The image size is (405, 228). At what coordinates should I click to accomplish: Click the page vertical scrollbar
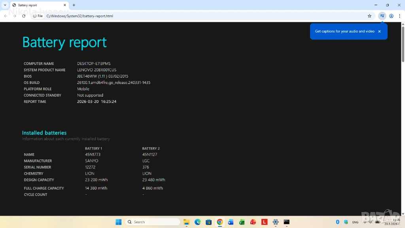(x=403, y=119)
